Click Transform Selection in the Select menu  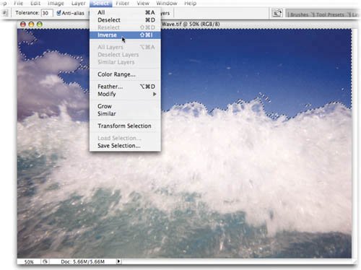pos(125,126)
